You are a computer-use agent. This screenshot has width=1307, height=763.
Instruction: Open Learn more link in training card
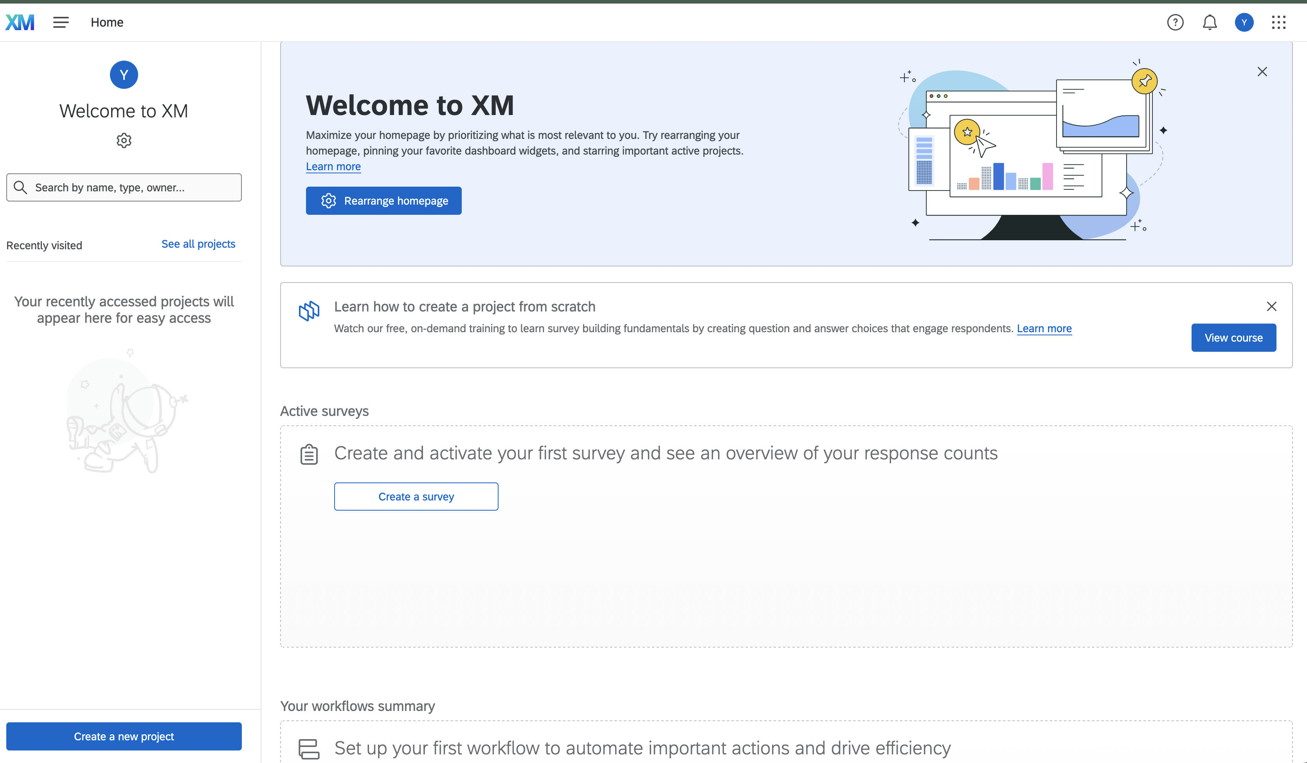[x=1044, y=328]
